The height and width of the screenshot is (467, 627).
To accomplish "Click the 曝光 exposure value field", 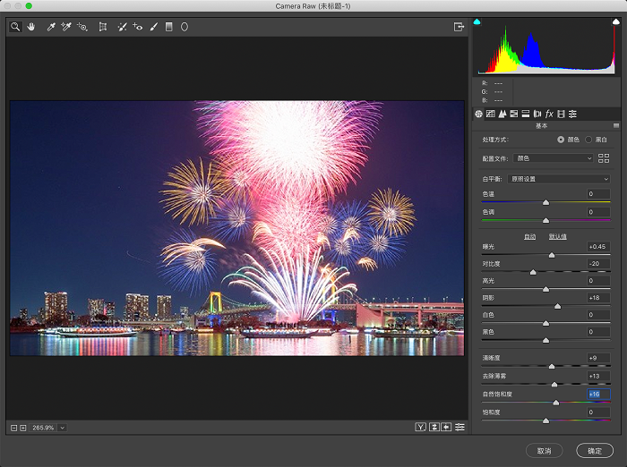I will 597,246.
